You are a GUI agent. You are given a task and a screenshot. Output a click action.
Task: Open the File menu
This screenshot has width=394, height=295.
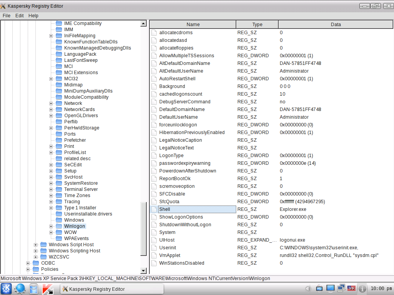(x=7, y=15)
